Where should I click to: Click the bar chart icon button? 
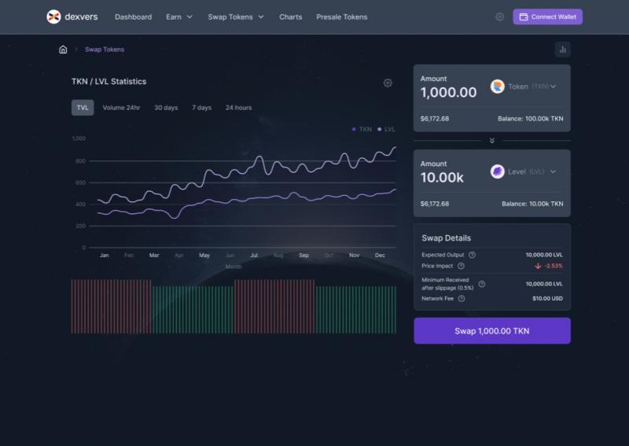coord(562,50)
